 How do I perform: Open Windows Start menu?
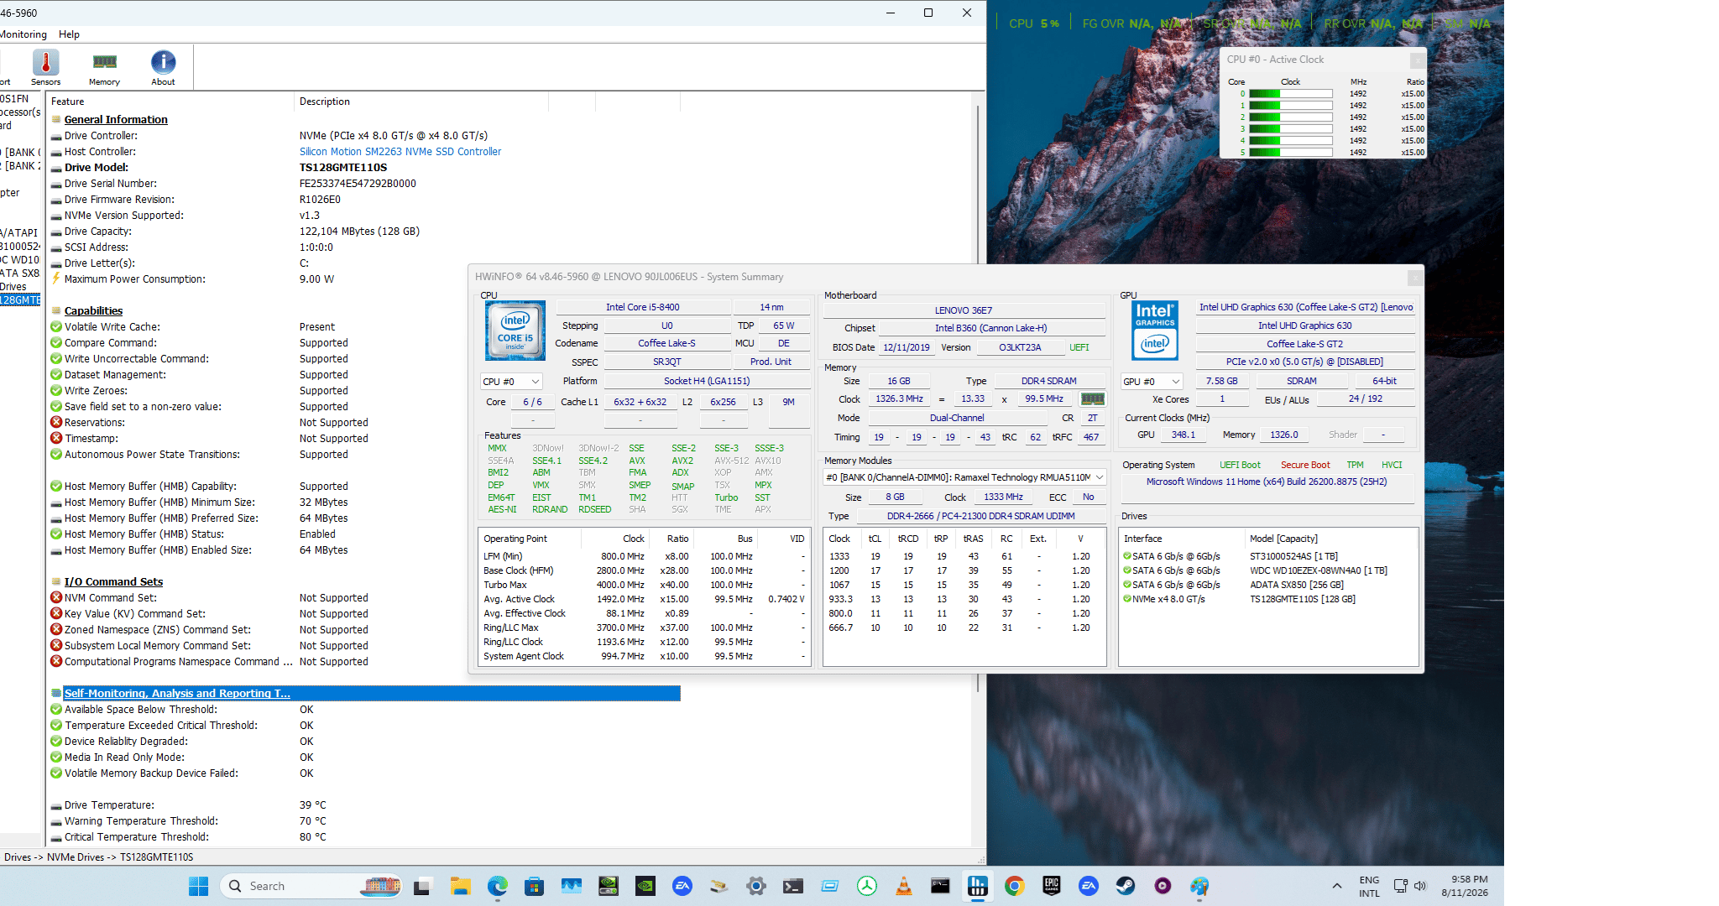point(199,886)
